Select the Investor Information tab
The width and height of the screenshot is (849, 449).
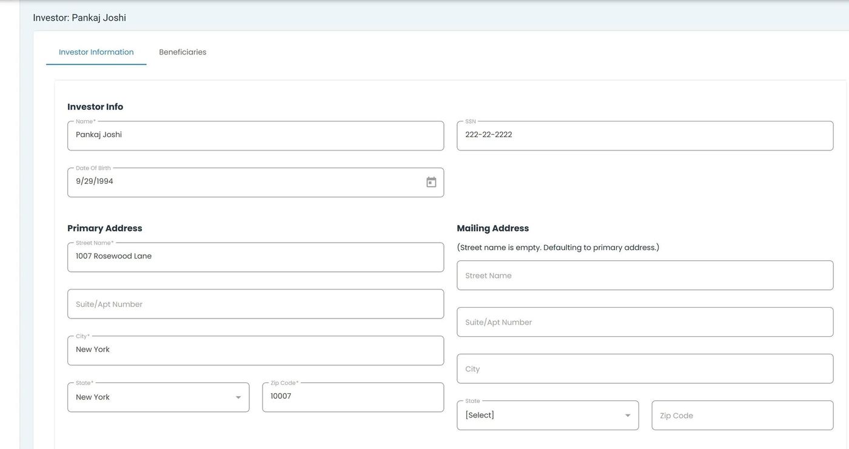click(x=96, y=52)
